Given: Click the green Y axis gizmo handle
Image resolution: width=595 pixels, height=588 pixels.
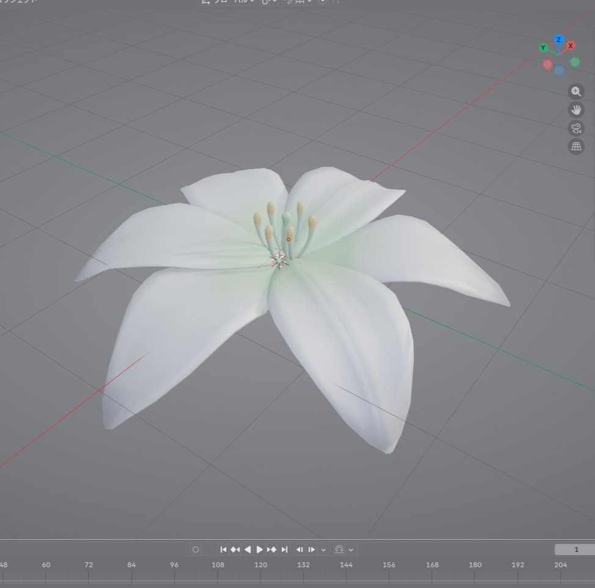Looking at the screenshot, I should [x=544, y=48].
